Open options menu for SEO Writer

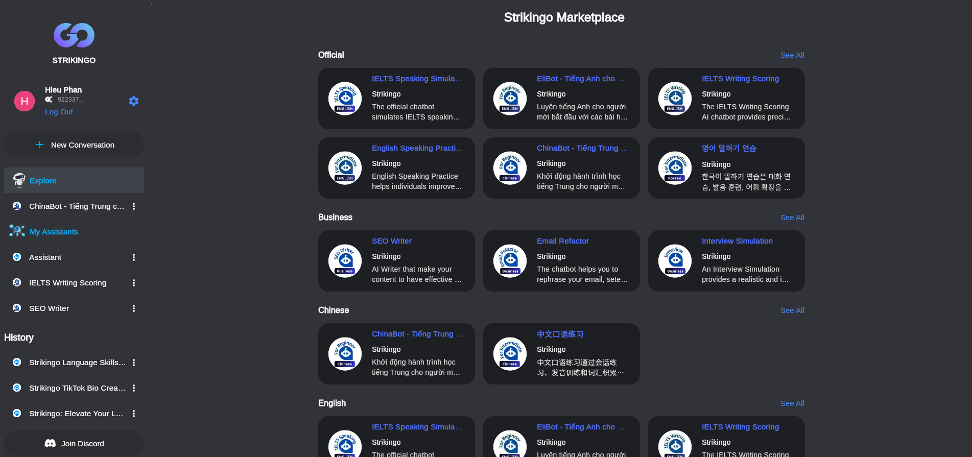(x=134, y=308)
